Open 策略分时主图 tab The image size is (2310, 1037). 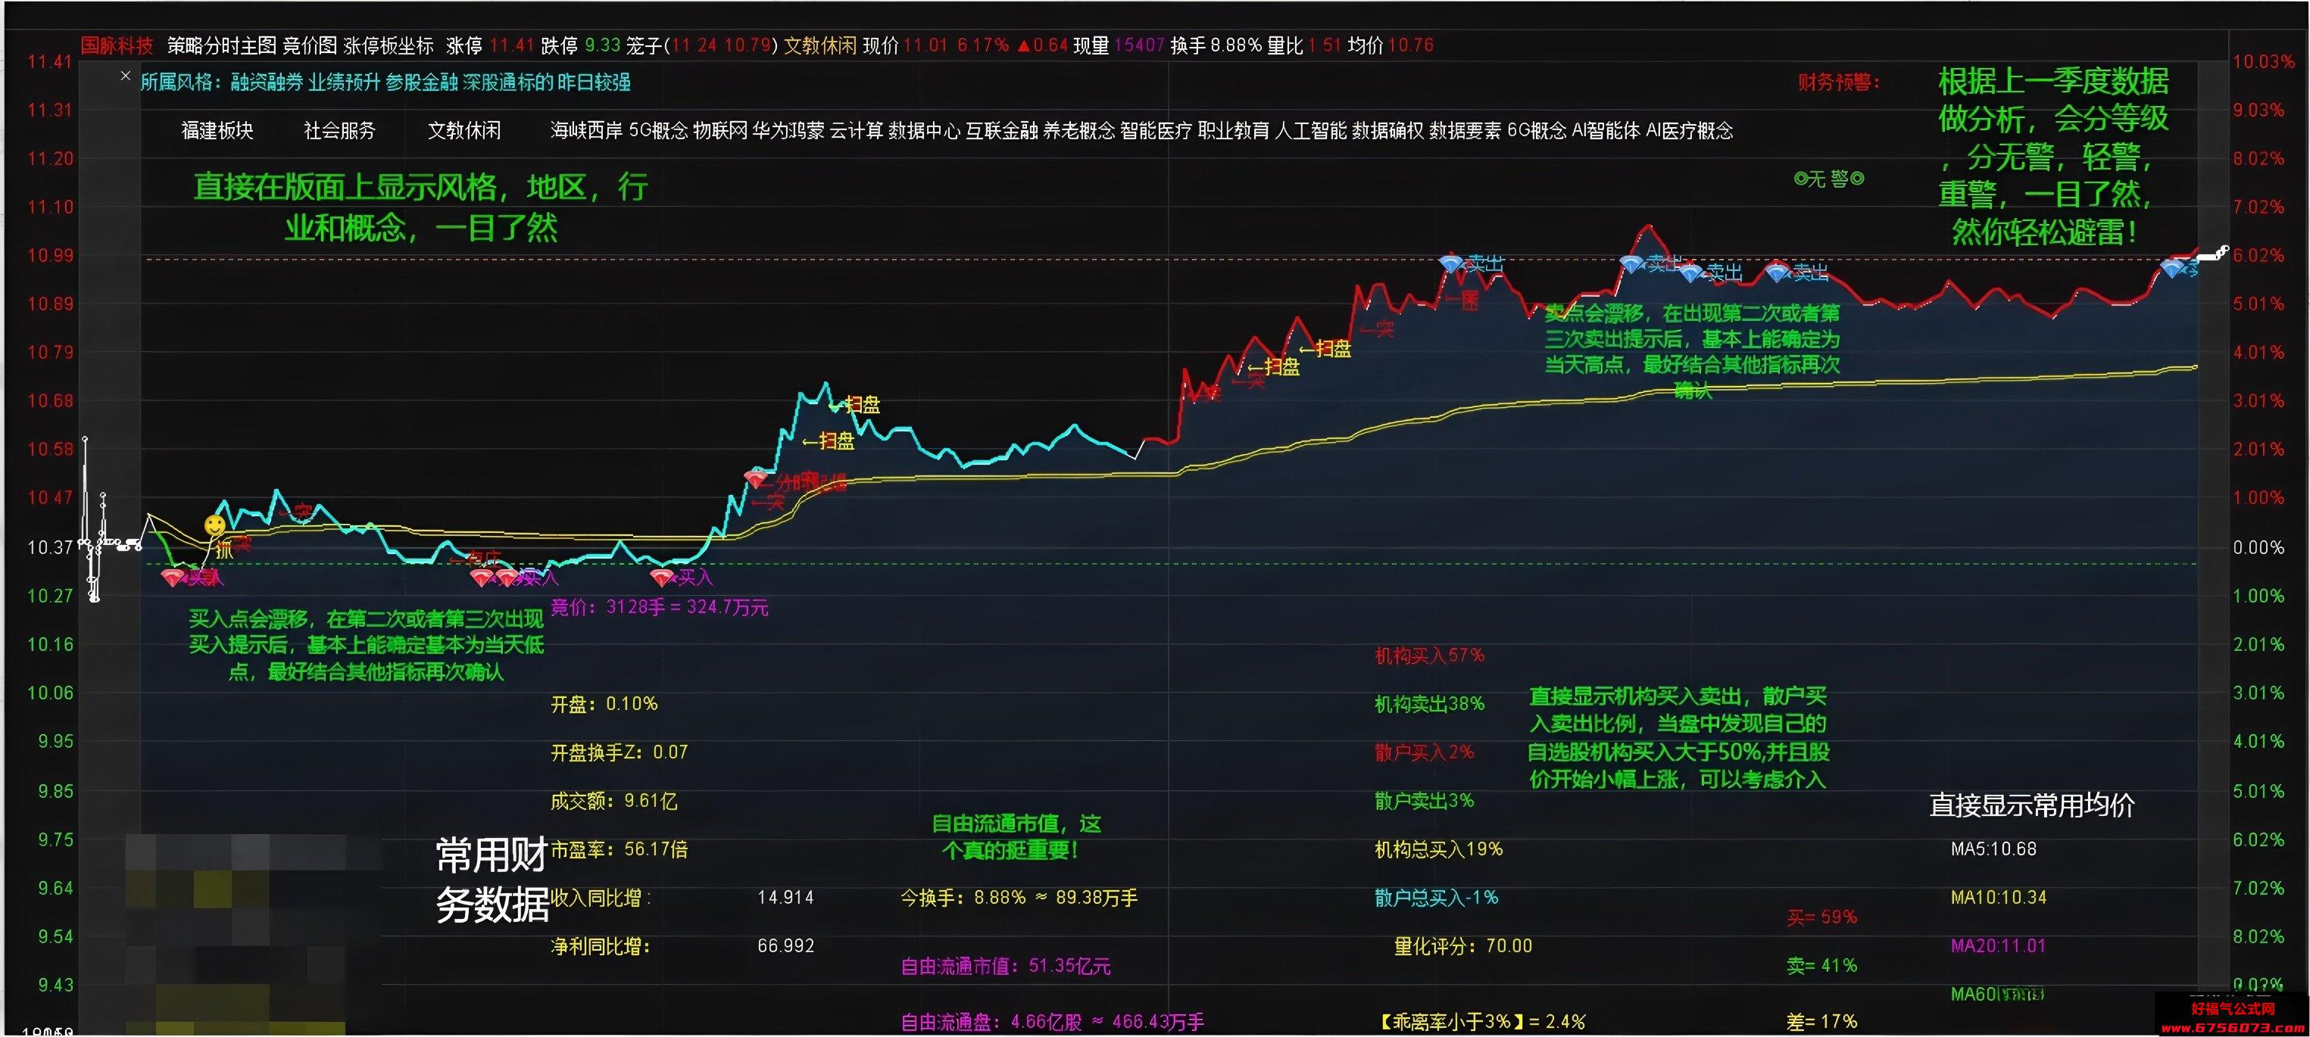[x=221, y=45]
